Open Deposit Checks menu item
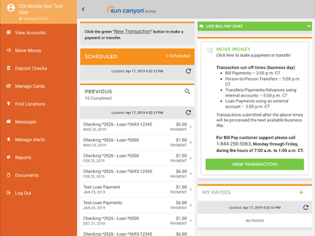 point(31,68)
